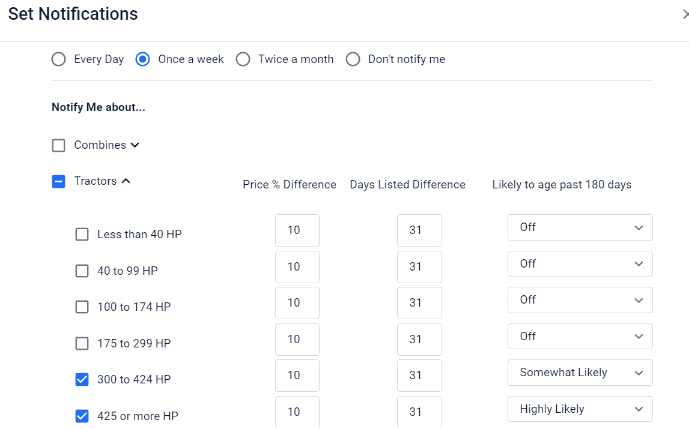Open likelihood dropdown for 175 to 299 HP
This screenshot has height=429, width=689.
(x=580, y=337)
